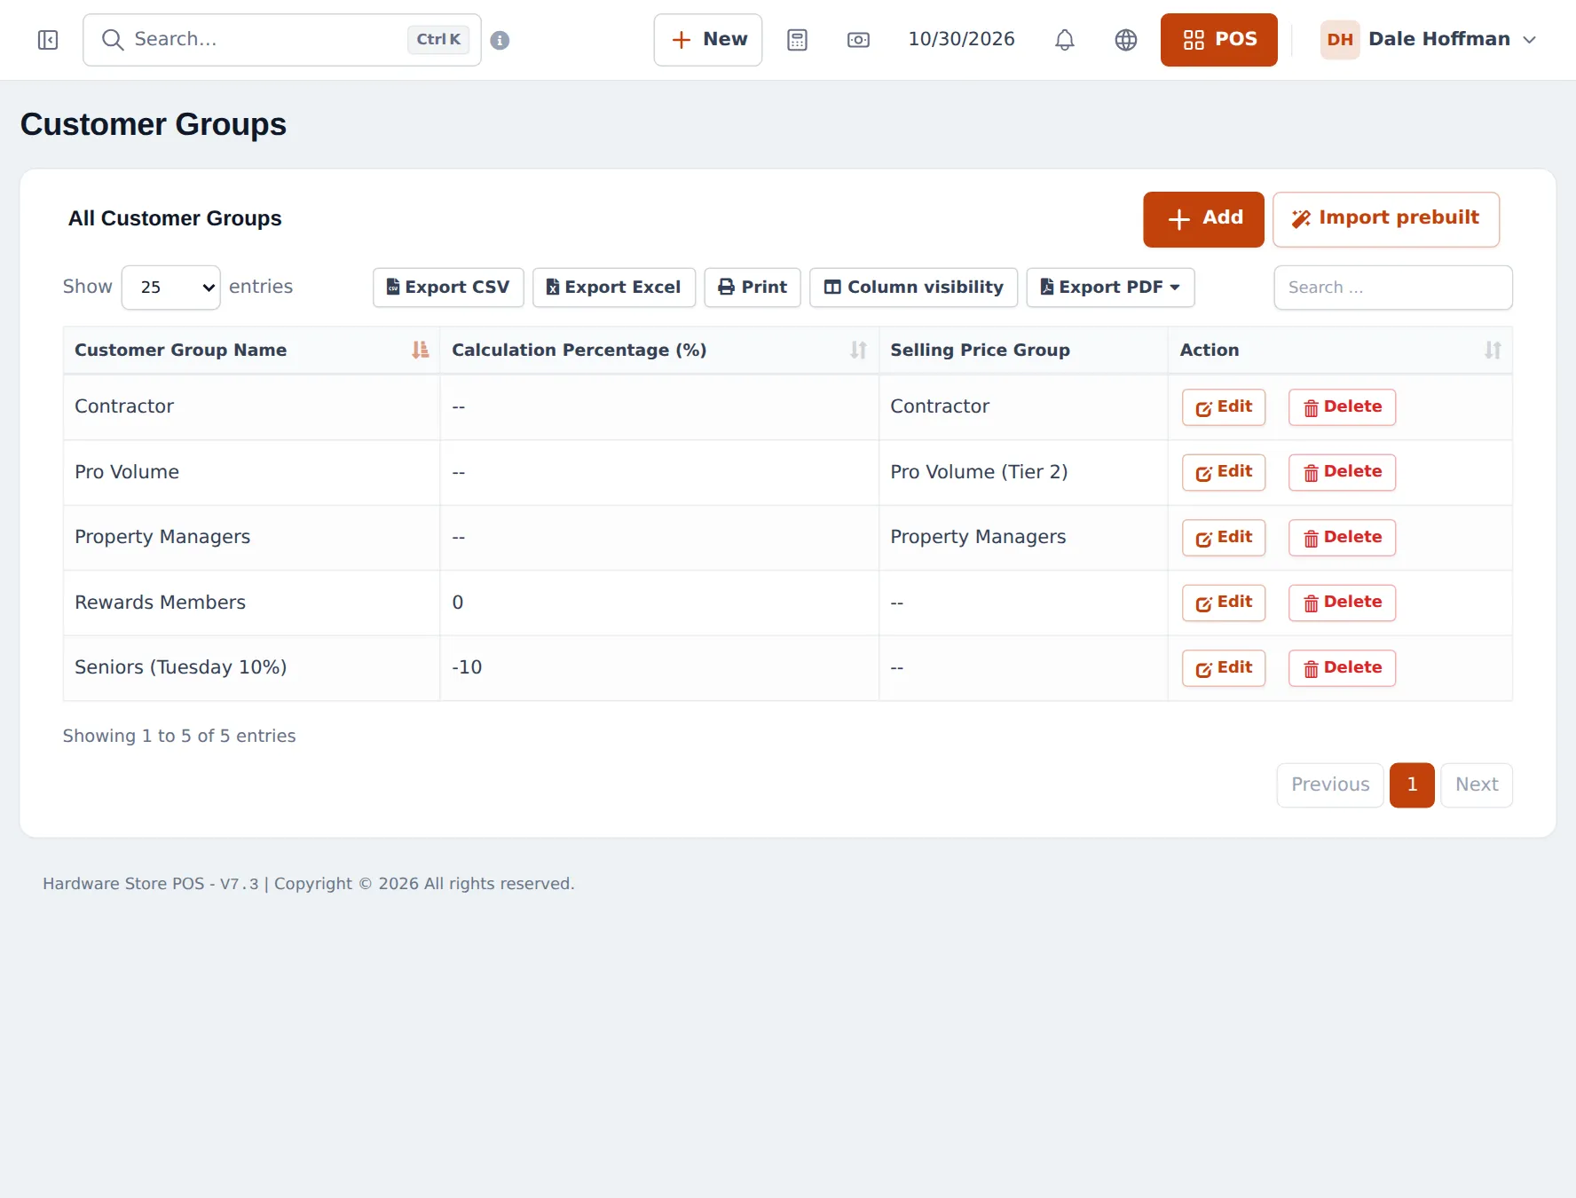Export table as CSV

[448, 288]
